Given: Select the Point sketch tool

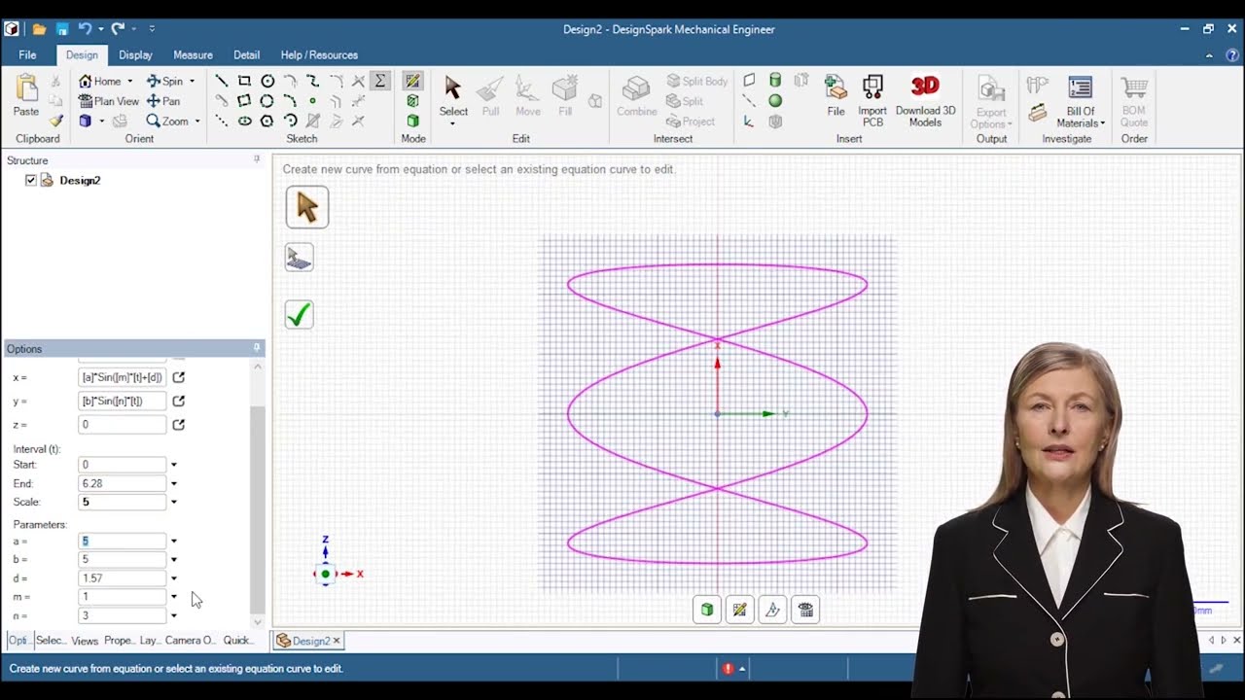Looking at the screenshot, I should (312, 101).
